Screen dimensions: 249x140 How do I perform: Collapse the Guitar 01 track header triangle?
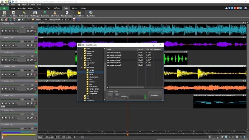[2, 23]
